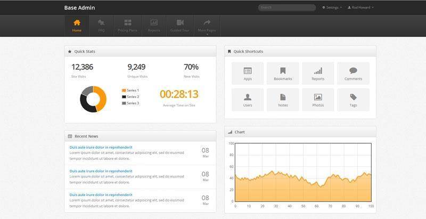Open the Apps quick shortcut
This screenshot has height=219, width=426.
coord(248,74)
